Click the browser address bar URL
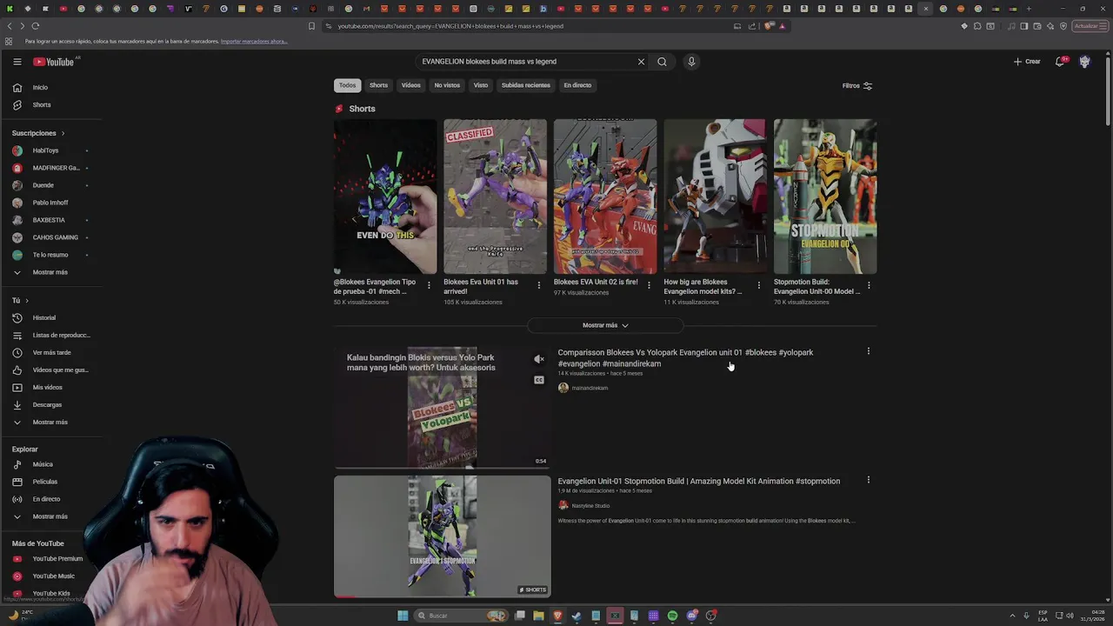Viewport: 1113px width, 626px height. 450,26
